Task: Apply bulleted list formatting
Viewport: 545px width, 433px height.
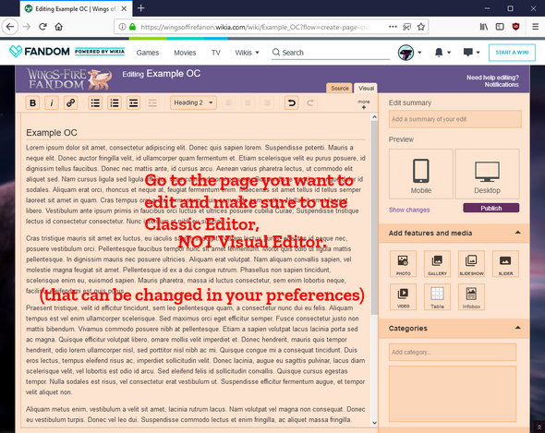Action: (95, 102)
